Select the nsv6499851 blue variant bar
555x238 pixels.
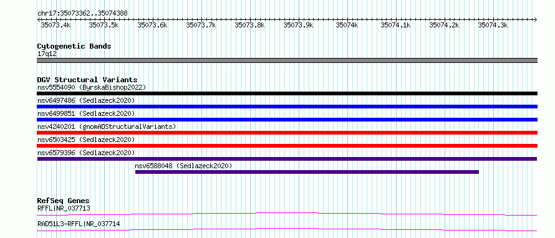pos(287,120)
